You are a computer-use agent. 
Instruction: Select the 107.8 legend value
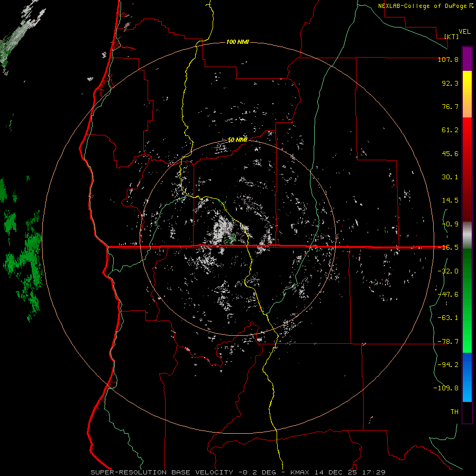tap(448, 59)
